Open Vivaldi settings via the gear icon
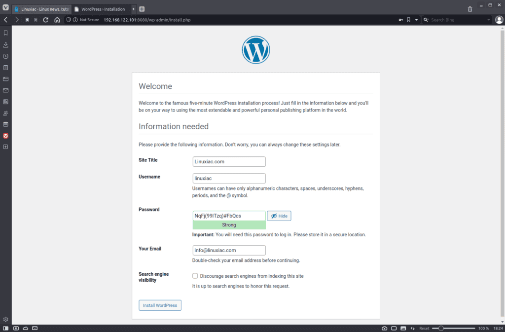This screenshot has height=332, width=505. point(5,320)
